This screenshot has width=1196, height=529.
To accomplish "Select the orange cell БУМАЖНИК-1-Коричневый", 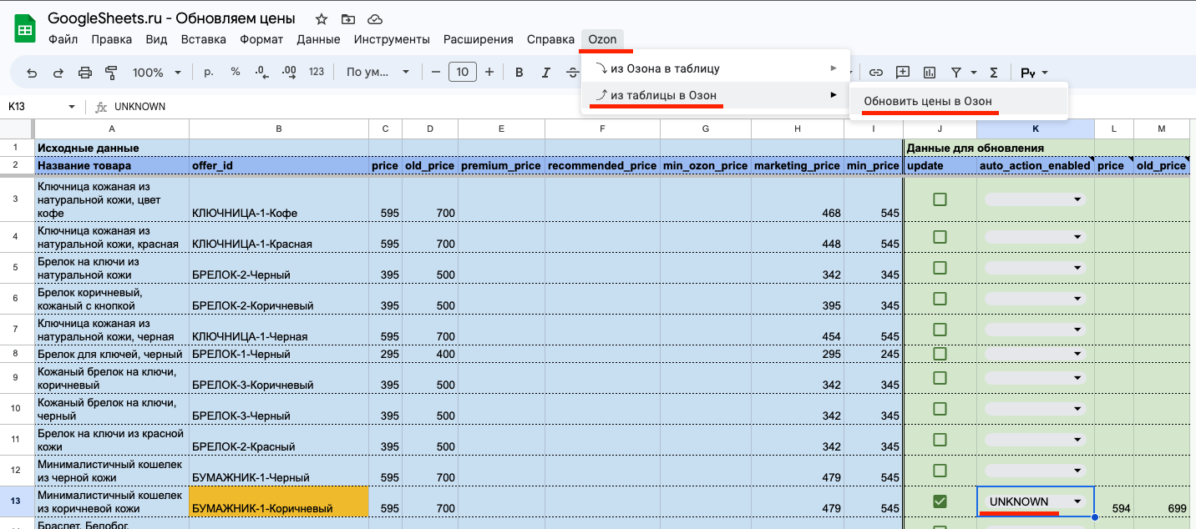I will tap(279, 501).
